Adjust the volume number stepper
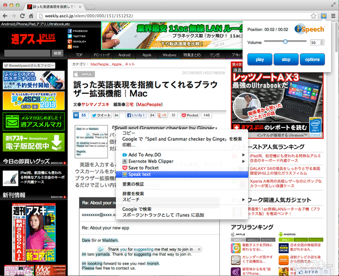339x276 pixels. click(x=322, y=42)
